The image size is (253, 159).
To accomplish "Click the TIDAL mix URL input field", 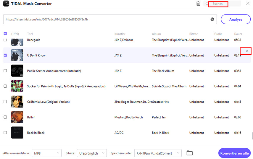I will 110,19.
